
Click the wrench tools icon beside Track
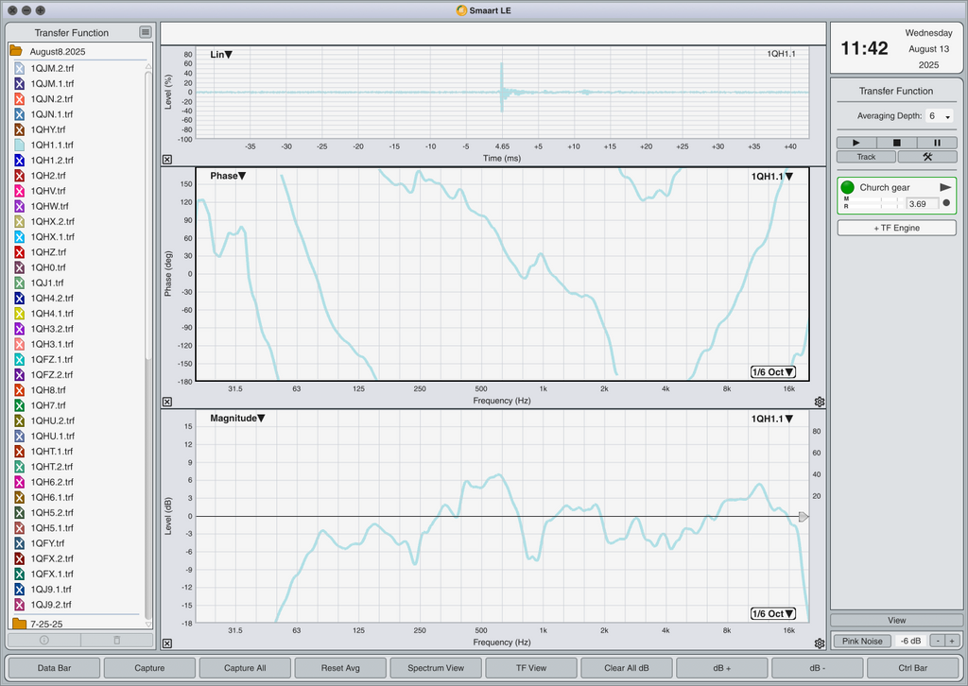coord(927,157)
